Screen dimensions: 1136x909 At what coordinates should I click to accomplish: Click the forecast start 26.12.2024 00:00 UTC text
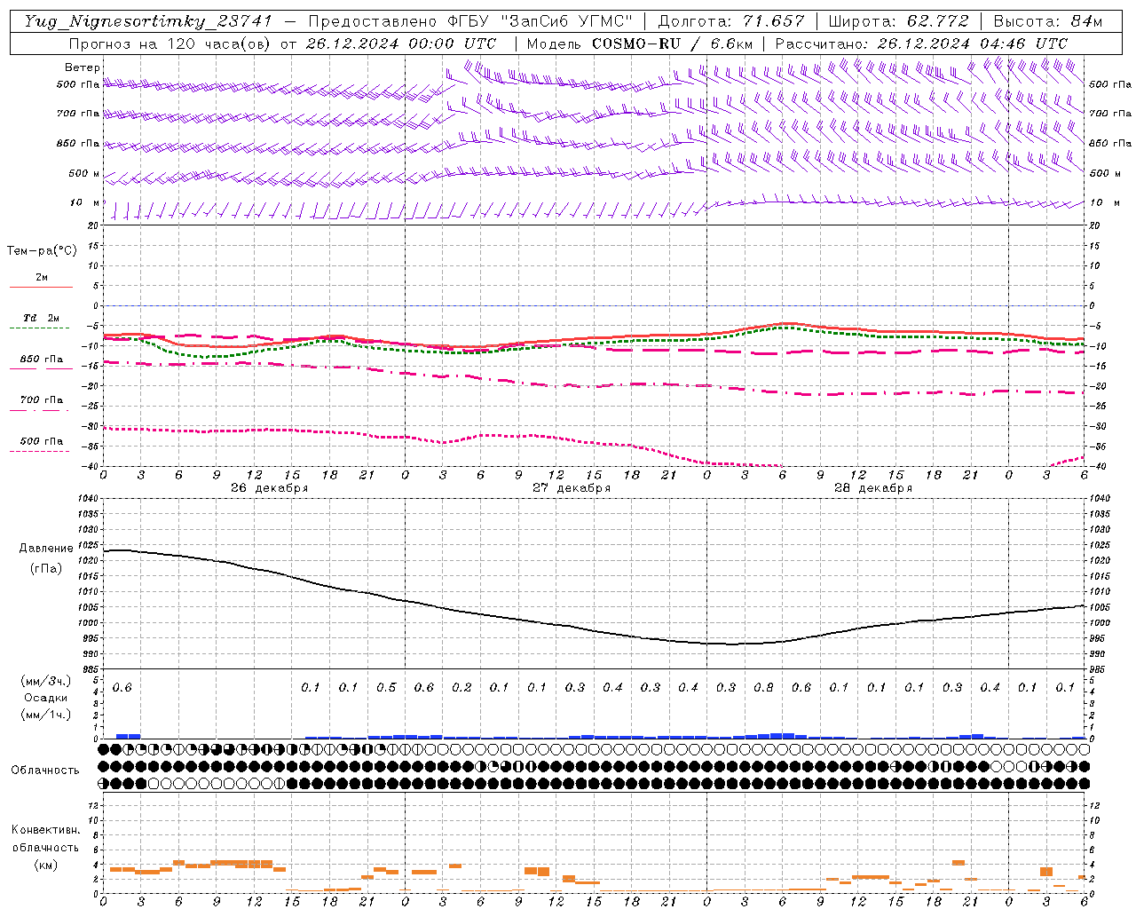401,43
